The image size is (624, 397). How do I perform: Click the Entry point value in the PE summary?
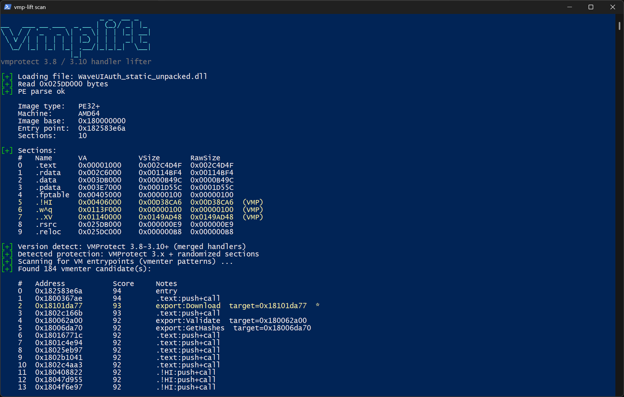[102, 128]
